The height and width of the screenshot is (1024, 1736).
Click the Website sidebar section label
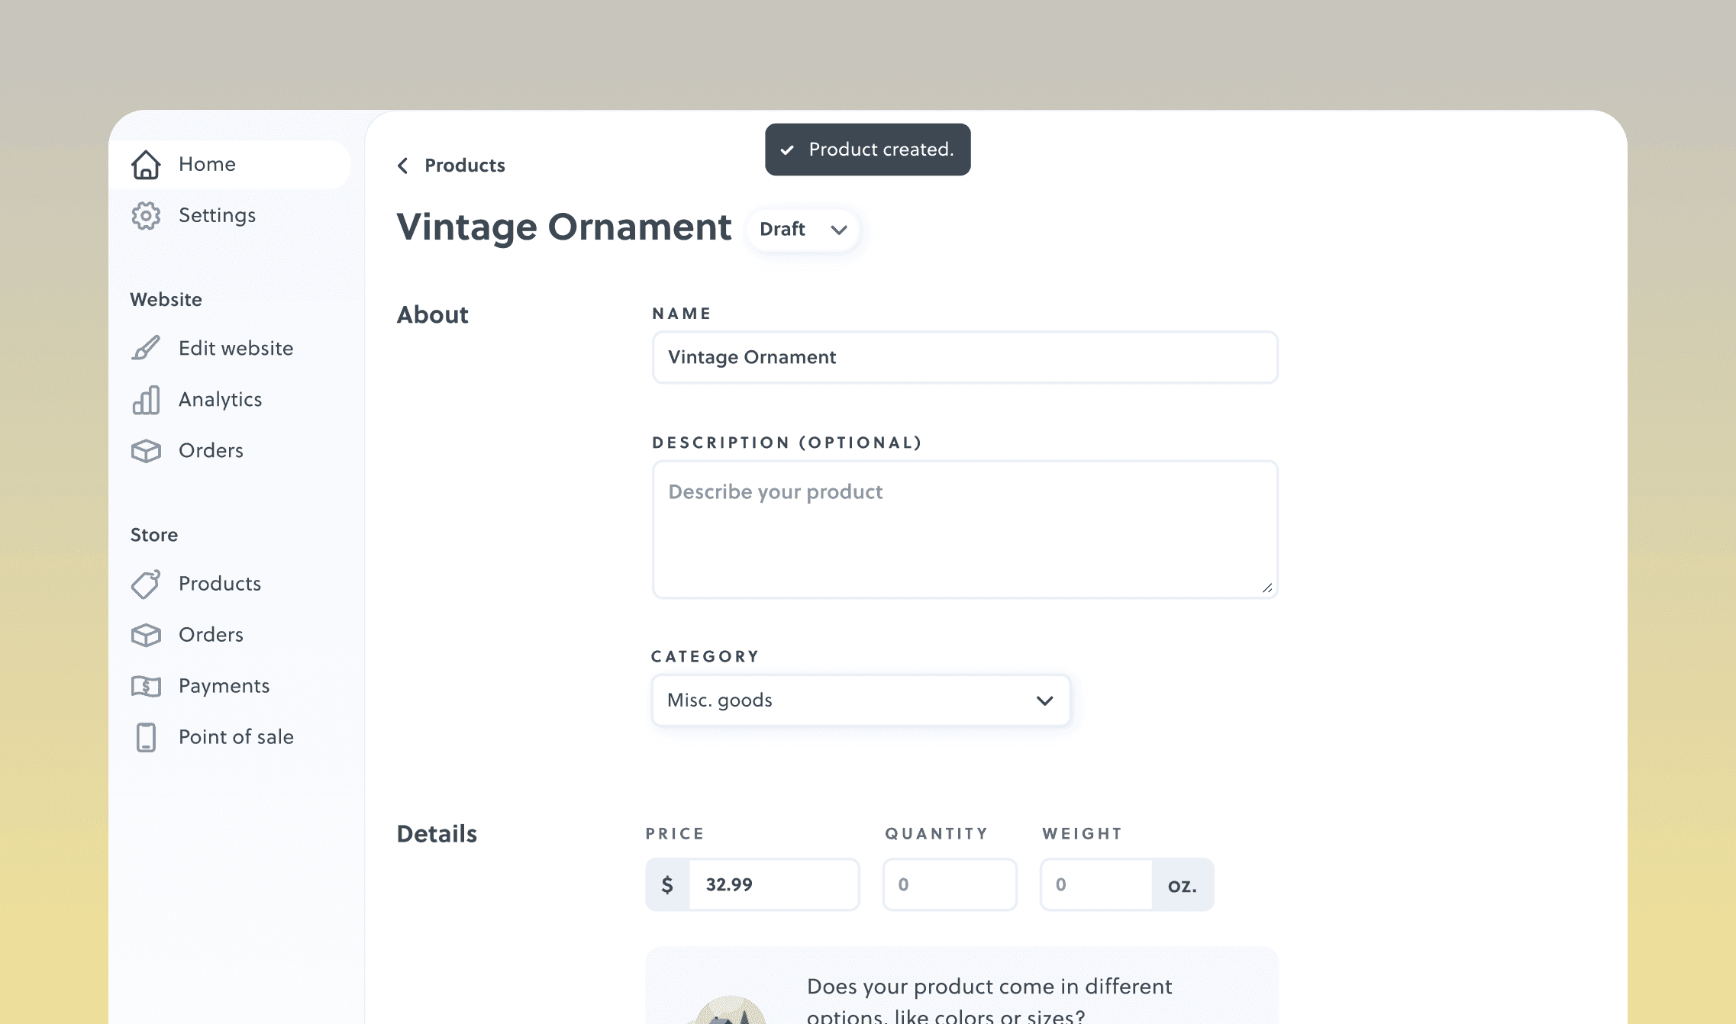click(166, 300)
